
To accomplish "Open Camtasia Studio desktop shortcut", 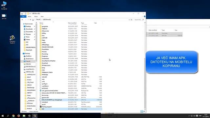I will point(12,39).
